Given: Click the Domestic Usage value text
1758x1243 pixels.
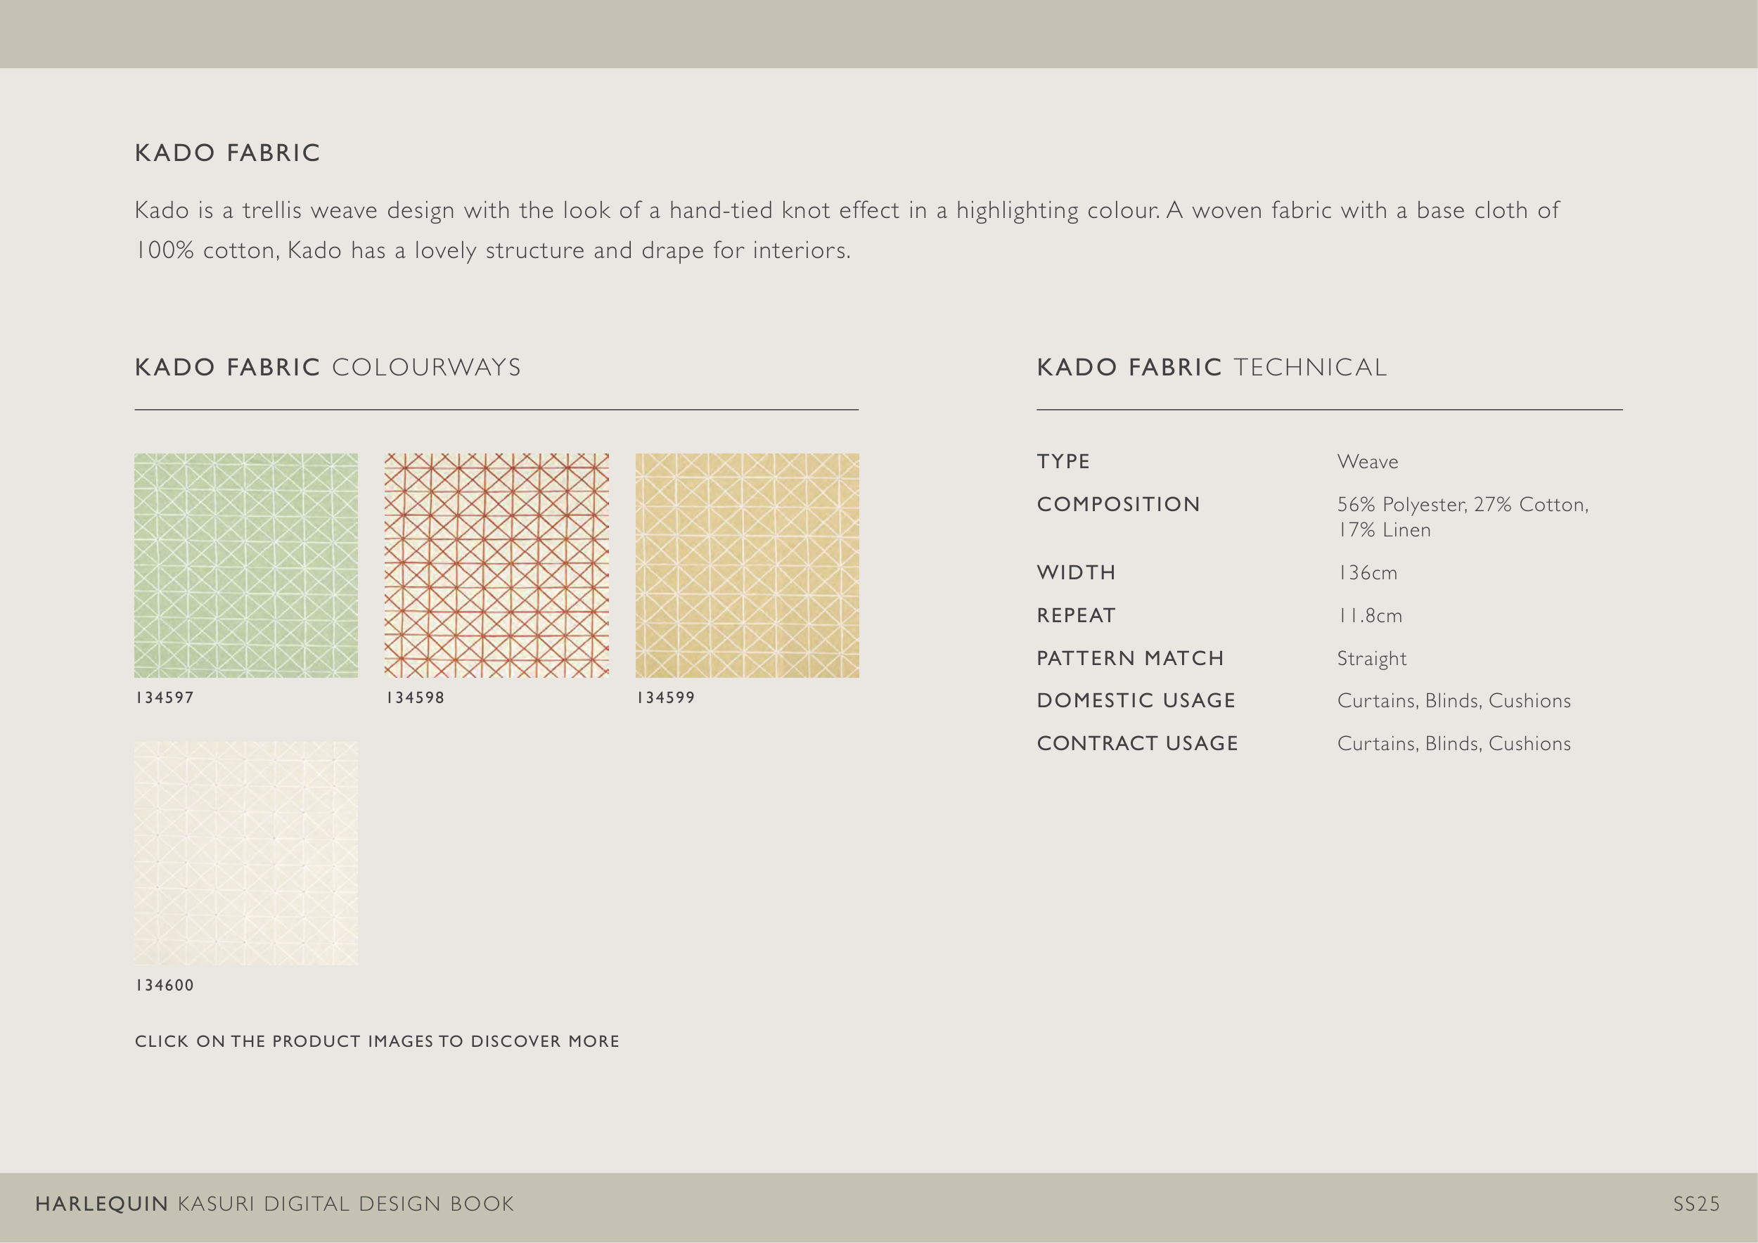Looking at the screenshot, I should (x=1454, y=700).
